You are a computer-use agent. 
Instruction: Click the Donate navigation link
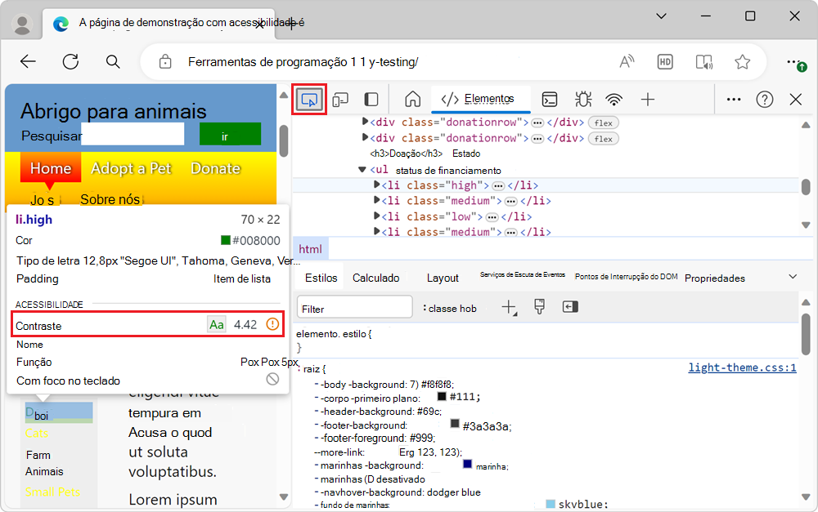[215, 168]
